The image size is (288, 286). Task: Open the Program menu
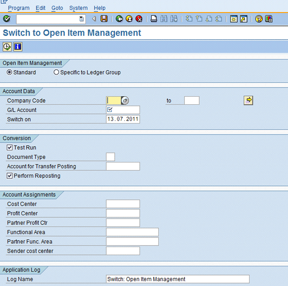19,8
